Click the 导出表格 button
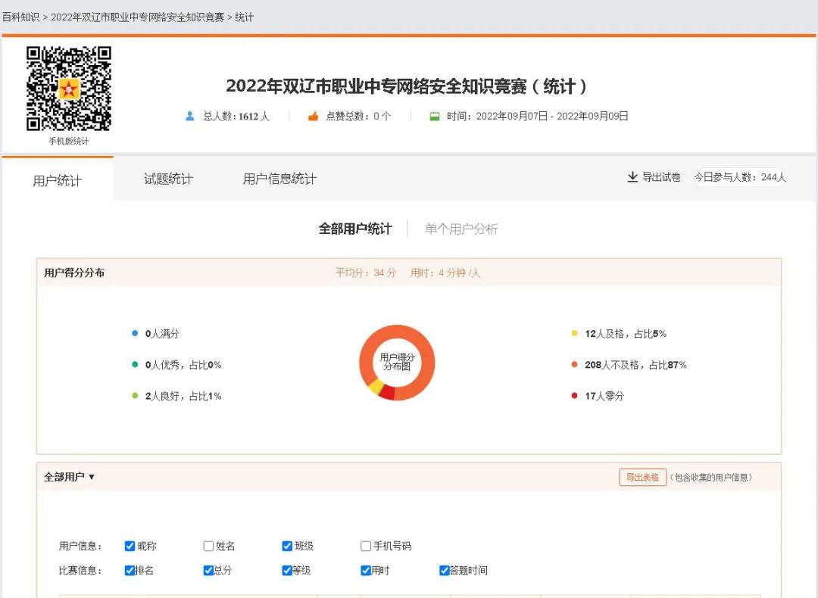This screenshot has height=598, width=818. (x=642, y=478)
